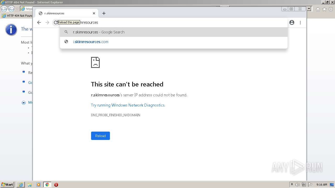Image resolution: width=335 pixels, height=188 pixels.
Task: Click Chrome's forward arrow
Action: point(47,22)
